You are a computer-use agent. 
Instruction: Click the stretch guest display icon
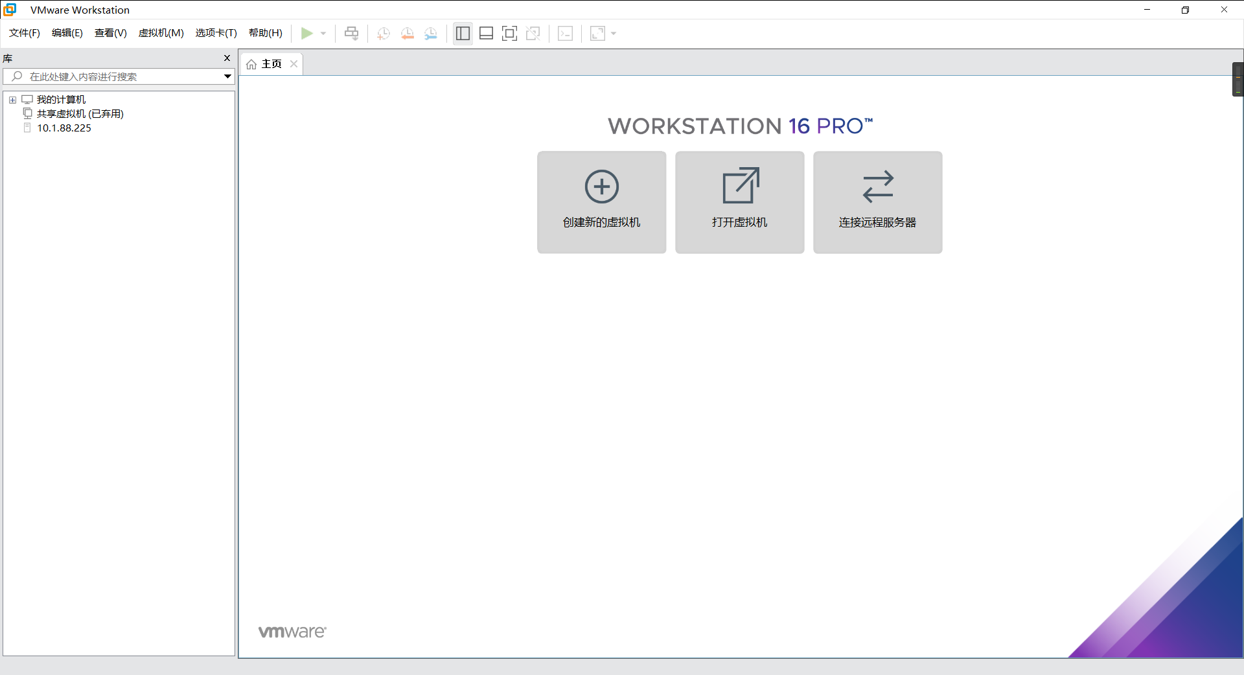pyautogui.click(x=597, y=33)
